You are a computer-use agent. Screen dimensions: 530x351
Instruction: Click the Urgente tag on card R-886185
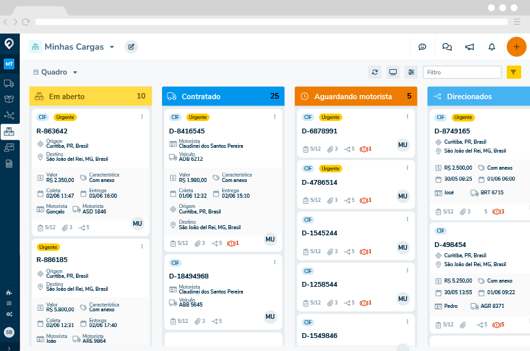coord(49,247)
